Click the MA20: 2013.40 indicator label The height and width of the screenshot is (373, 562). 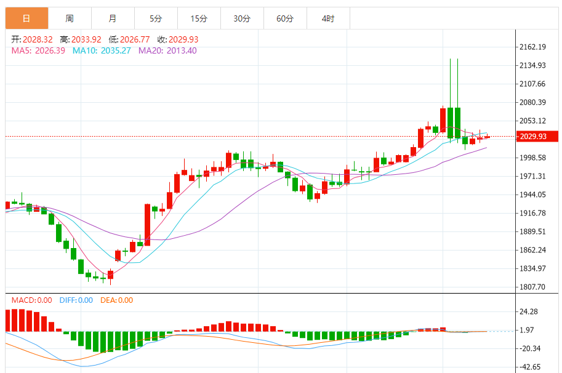coord(168,50)
